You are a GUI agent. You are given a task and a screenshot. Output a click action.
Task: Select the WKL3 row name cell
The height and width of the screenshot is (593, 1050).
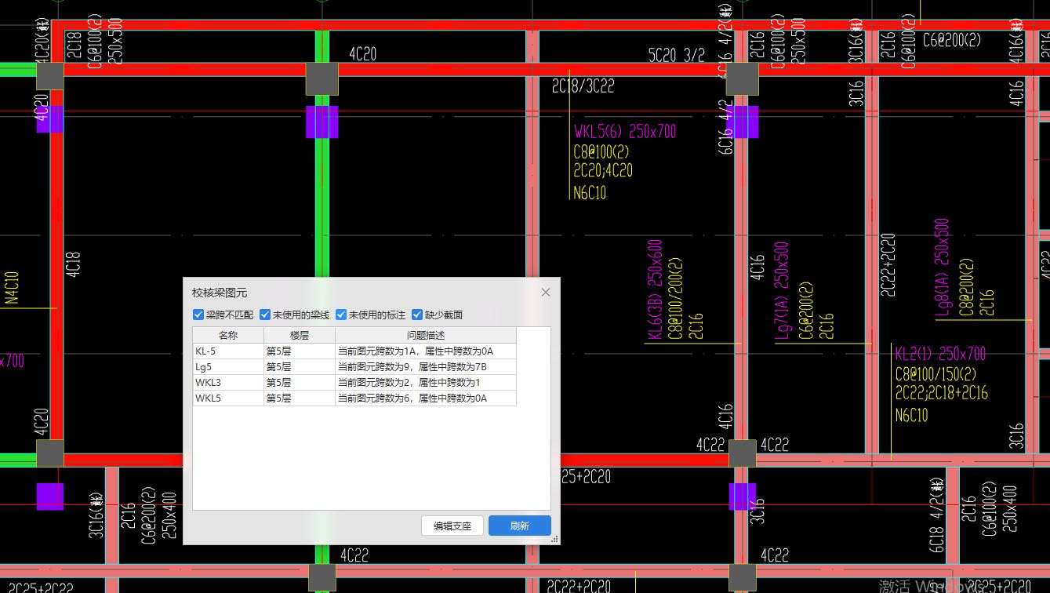pyautogui.click(x=228, y=383)
